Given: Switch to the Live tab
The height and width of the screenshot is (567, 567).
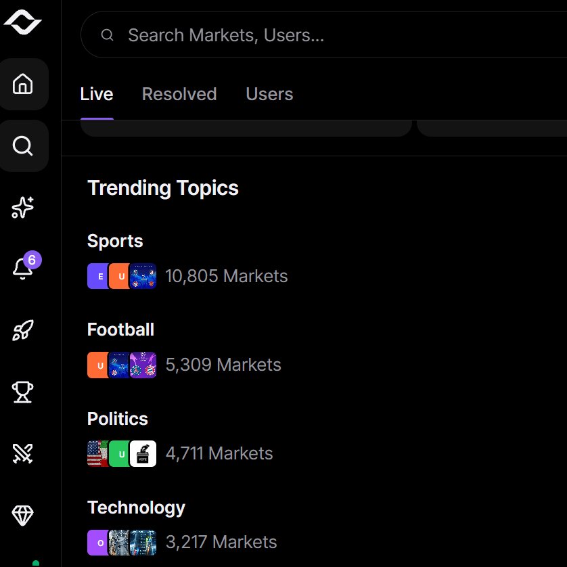Looking at the screenshot, I should tap(97, 94).
